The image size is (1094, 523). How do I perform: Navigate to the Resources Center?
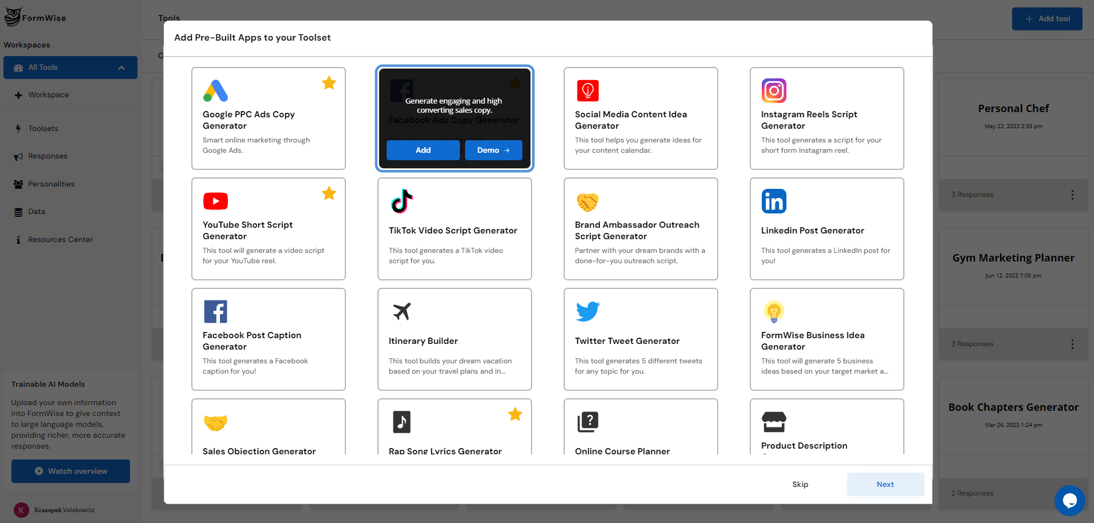pyautogui.click(x=60, y=239)
